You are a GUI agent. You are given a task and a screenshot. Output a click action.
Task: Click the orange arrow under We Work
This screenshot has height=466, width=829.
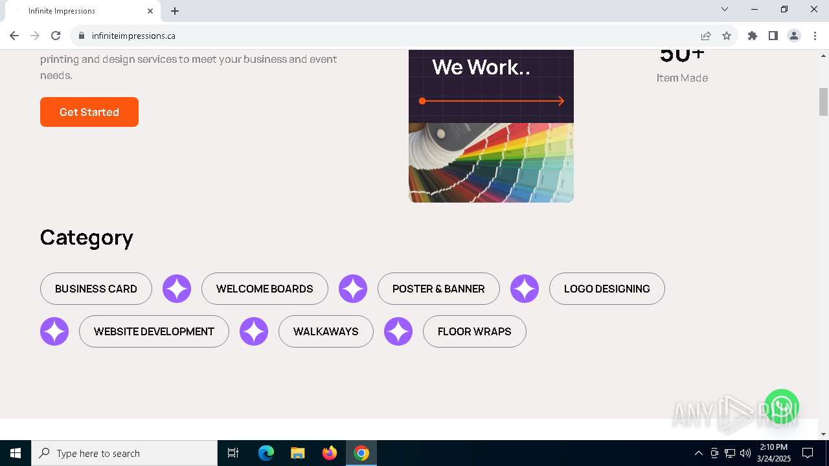tap(492, 101)
